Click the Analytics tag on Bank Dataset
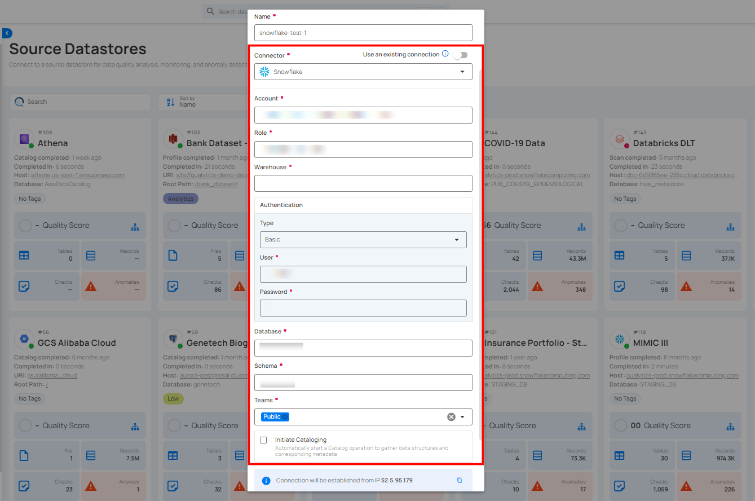755x501 pixels. [x=180, y=199]
